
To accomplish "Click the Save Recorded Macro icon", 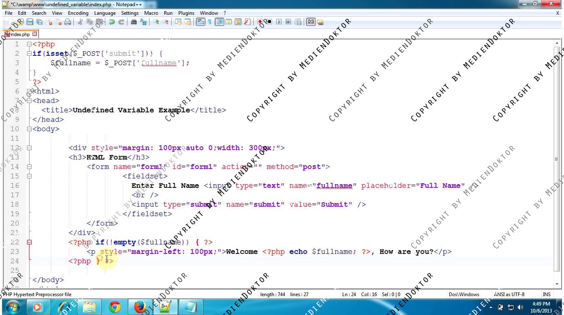I will point(298,22).
